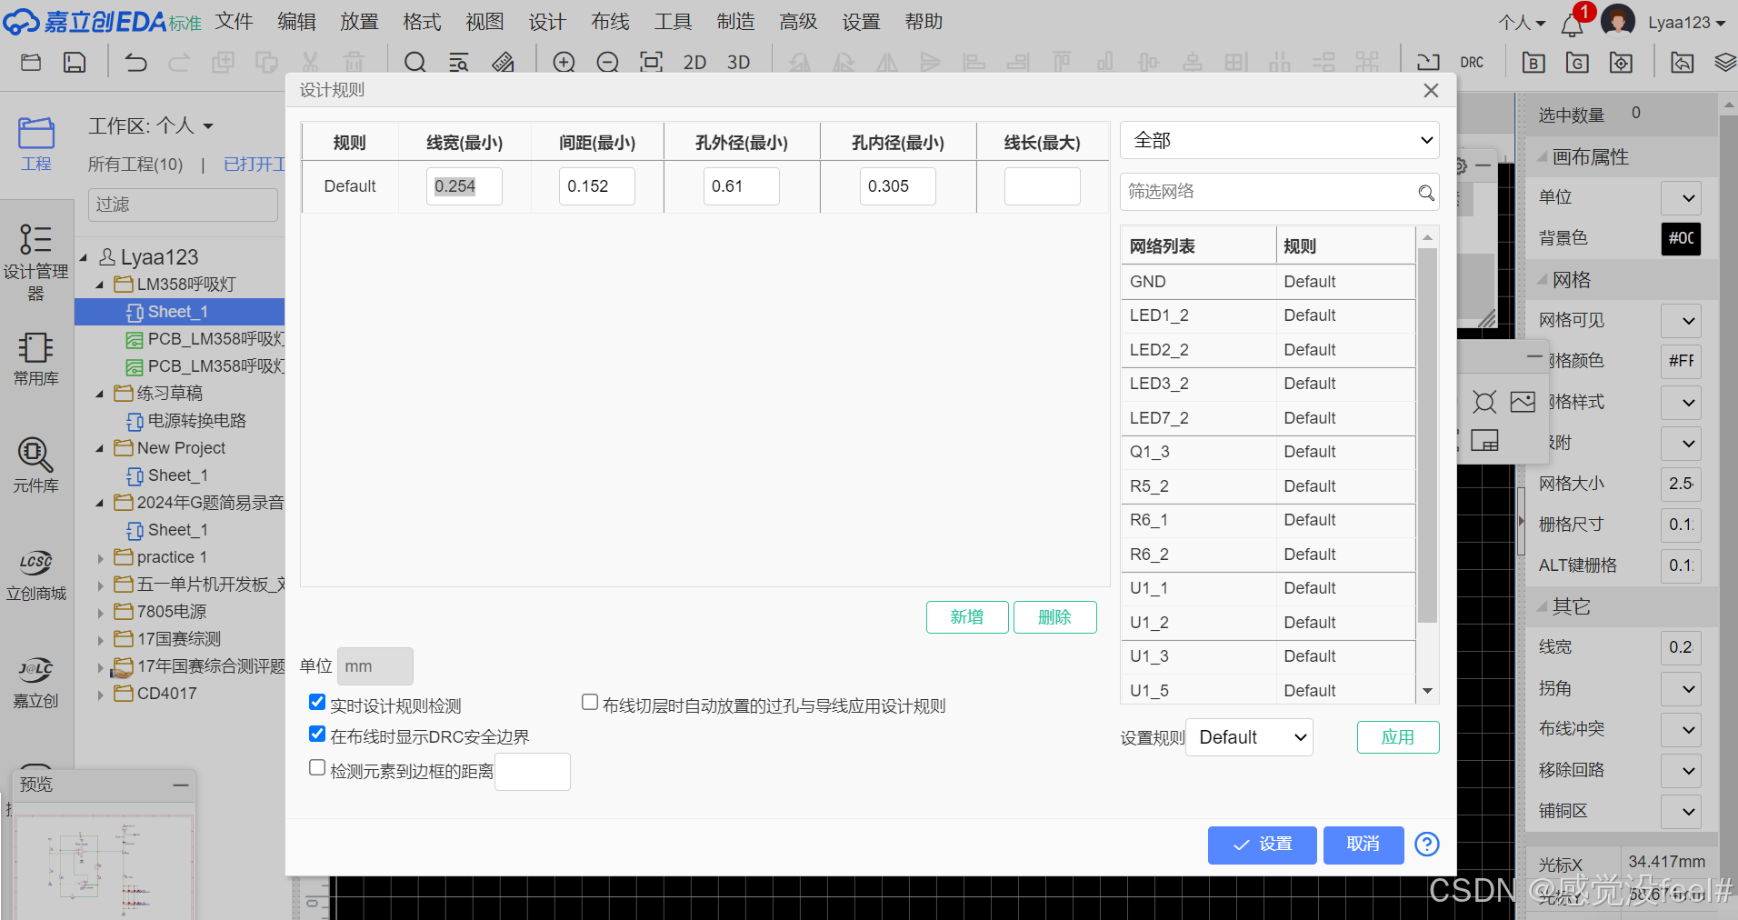1738x920 pixels.
Task: Open notifications bell
Action: point(1573,24)
